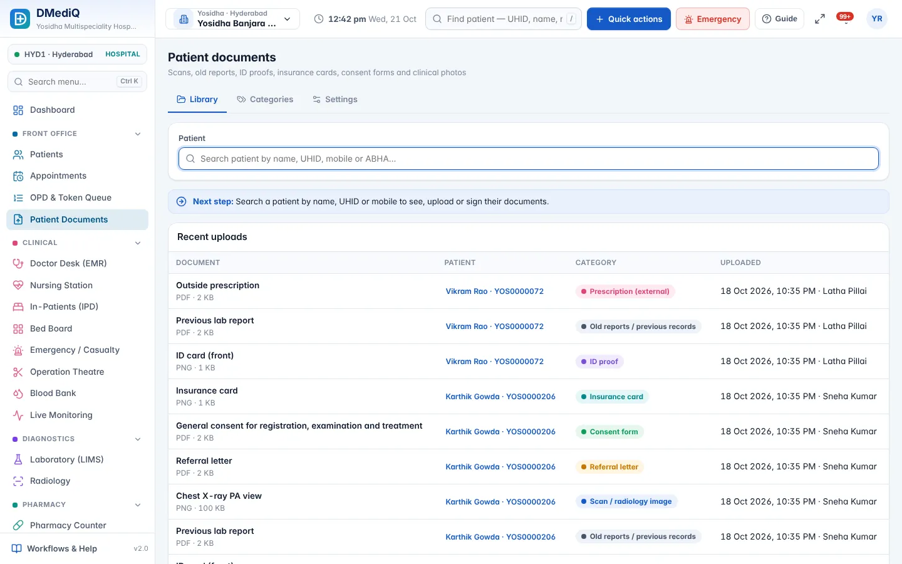Switch to the Library tab

(x=197, y=100)
